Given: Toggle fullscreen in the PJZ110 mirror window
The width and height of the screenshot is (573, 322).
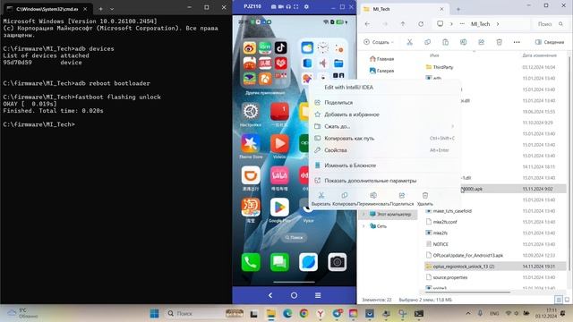Looking at the screenshot, I should tap(296, 6).
